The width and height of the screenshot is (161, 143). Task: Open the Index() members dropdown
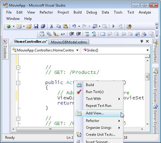click(x=147, y=50)
